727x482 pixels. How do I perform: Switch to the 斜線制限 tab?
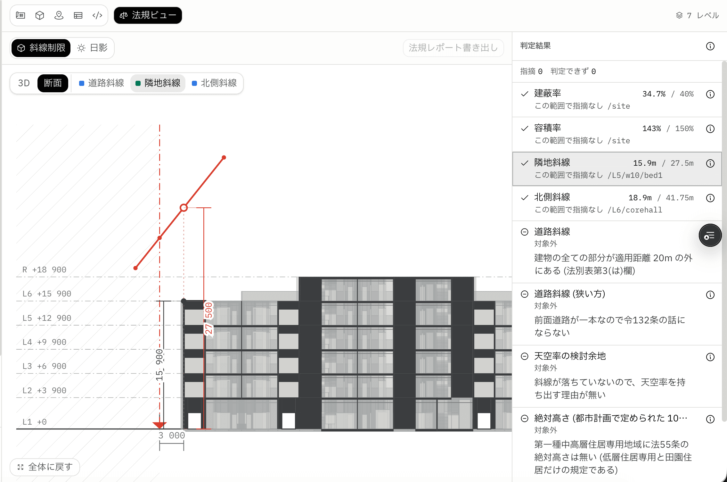41,48
